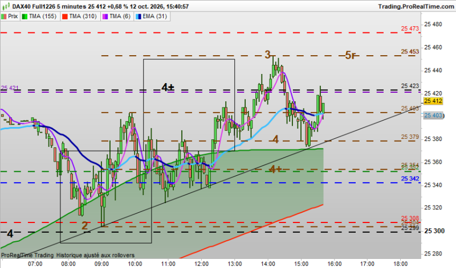456x268 pixels.
Task: Click the 13:00 time axis label
Action: click(x=234, y=264)
